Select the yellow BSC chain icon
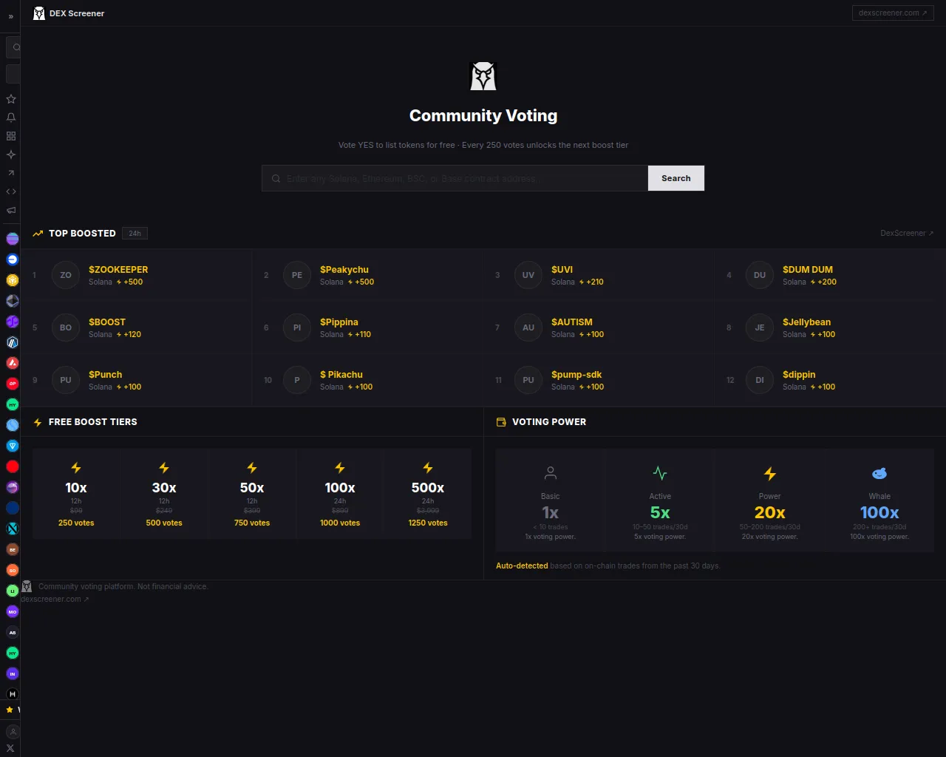946x757 pixels. pyautogui.click(x=13, y=280)
